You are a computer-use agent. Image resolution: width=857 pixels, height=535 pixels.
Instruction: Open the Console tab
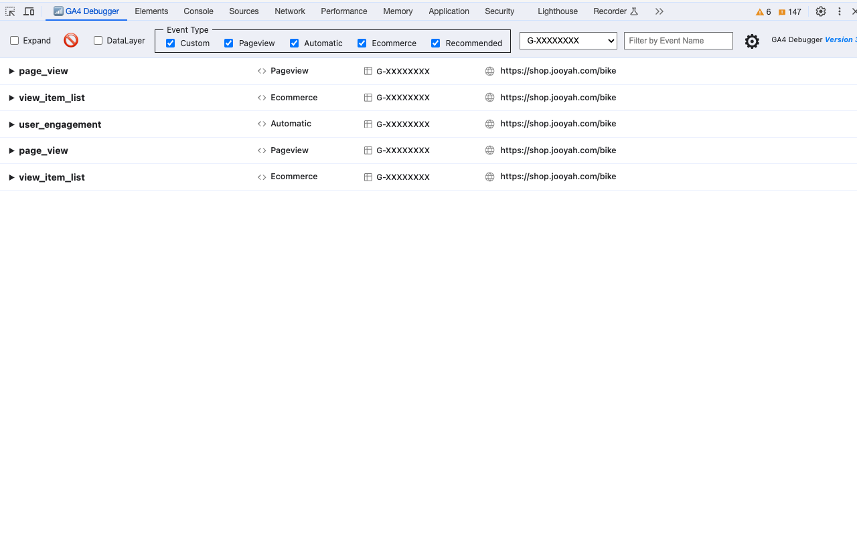click(198, 11)
